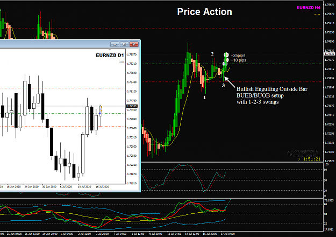Select the with 1-2-3 swings text
The height and width of the screenshot is (237, 336).
(x=258, y=102)
